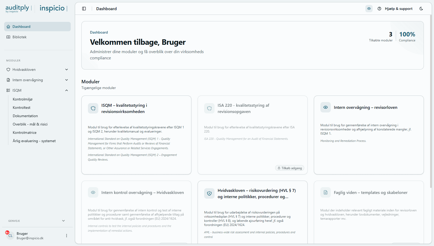Viewport: 434px width, 246px height.
Task: Click Tilkøb adgang on ISA 220 card
Action: click(290, 168)
